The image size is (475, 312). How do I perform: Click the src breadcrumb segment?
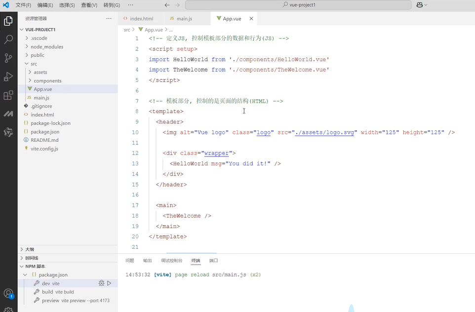pos(127,30)
